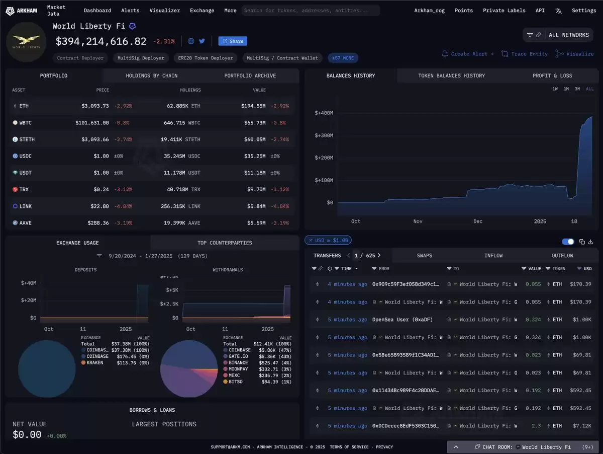The width and height of the screenshot is (603, 454).
Task: Switch to Token Balances History tab
Action: tap(451, 75)
